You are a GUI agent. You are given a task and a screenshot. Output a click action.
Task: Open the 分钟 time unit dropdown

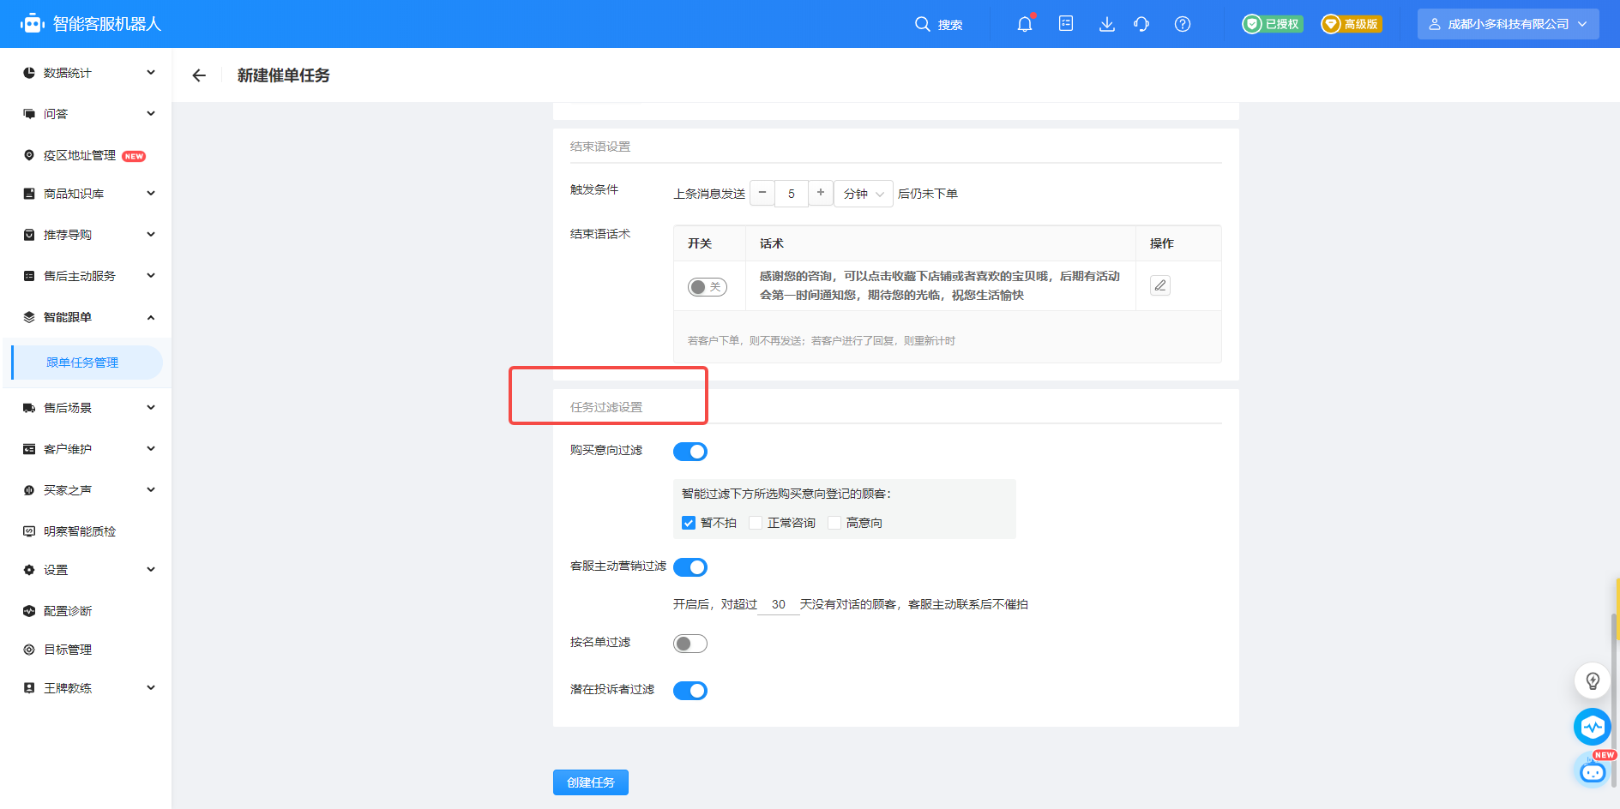coord(864,194)
